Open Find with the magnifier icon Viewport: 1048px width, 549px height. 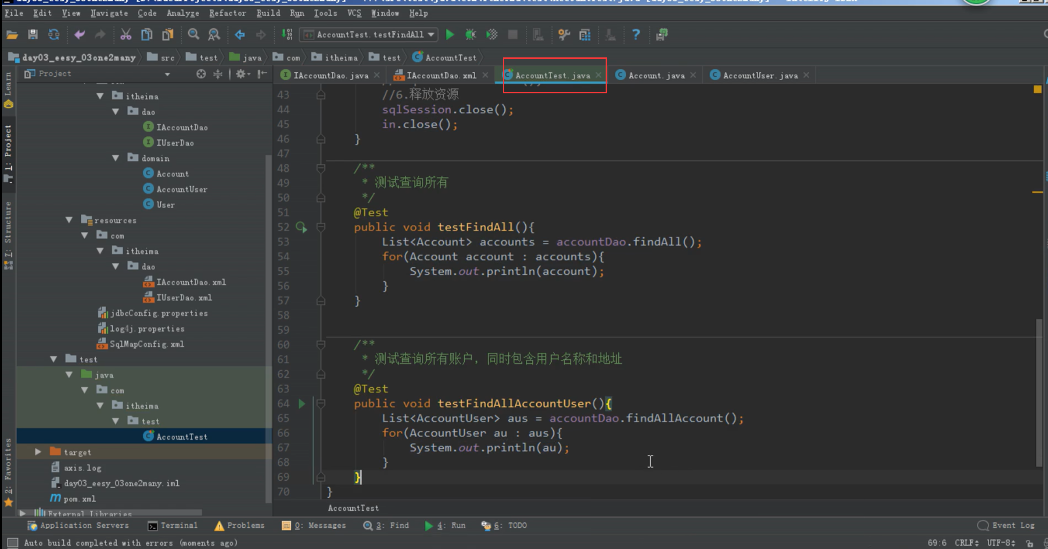click(193, 35)
